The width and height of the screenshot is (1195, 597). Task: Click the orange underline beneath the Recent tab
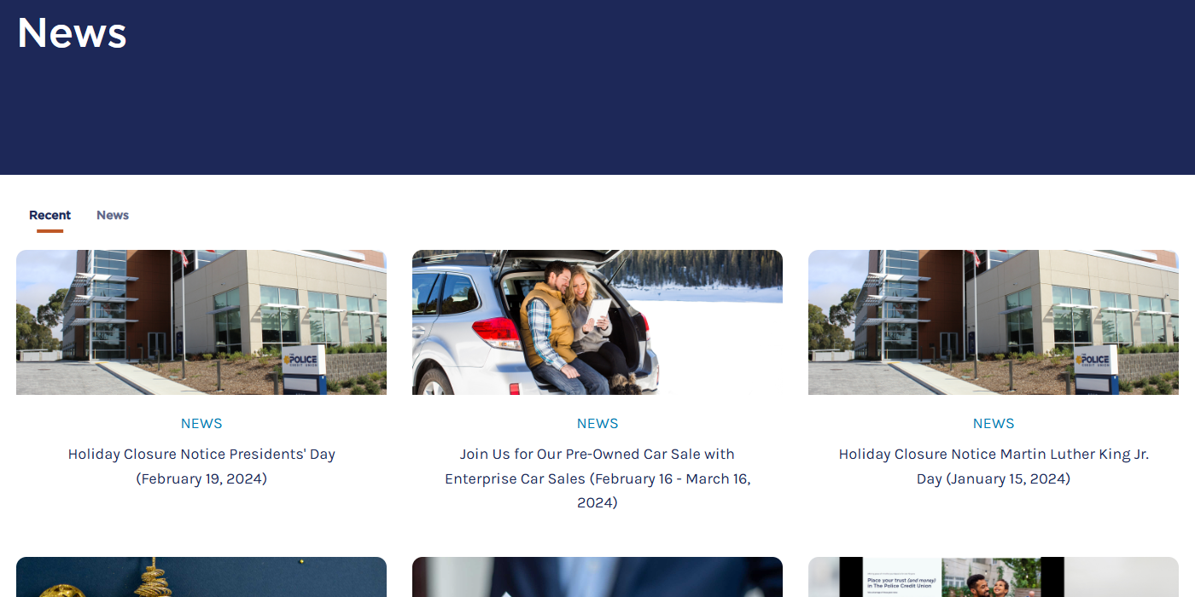[50, 230]
